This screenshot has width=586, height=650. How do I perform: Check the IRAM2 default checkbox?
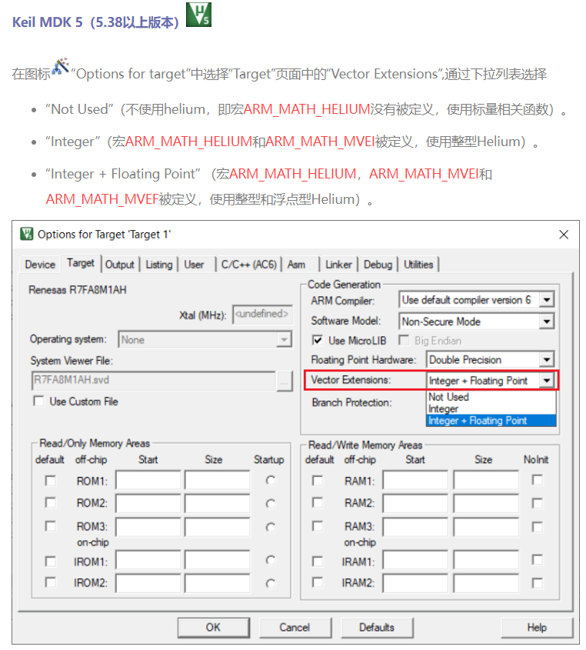tap(318, 582)
